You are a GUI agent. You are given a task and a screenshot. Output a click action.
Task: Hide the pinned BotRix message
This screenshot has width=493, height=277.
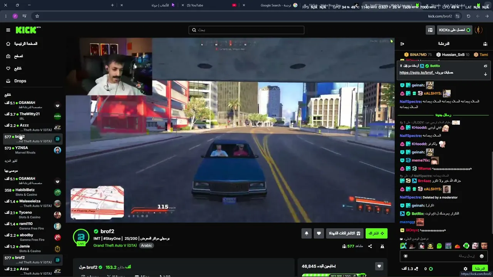coord(485,66)
